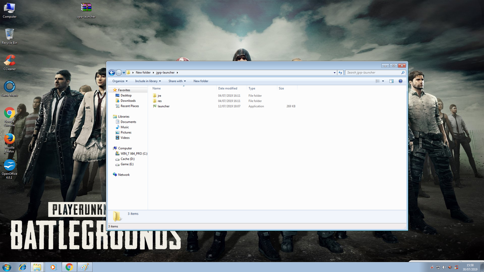Click the launcher file's date 12/07/2019 18:07

coord(229,106)
